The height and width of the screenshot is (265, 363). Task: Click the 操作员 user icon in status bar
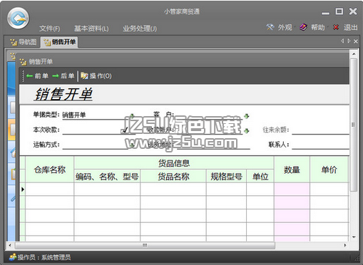point(13,257)
